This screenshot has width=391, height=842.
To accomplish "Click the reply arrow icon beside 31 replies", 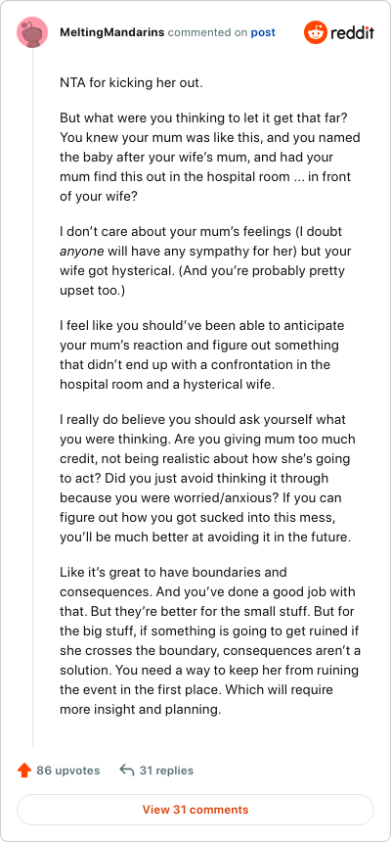I will pyautogui.click(x=126, y=771).
